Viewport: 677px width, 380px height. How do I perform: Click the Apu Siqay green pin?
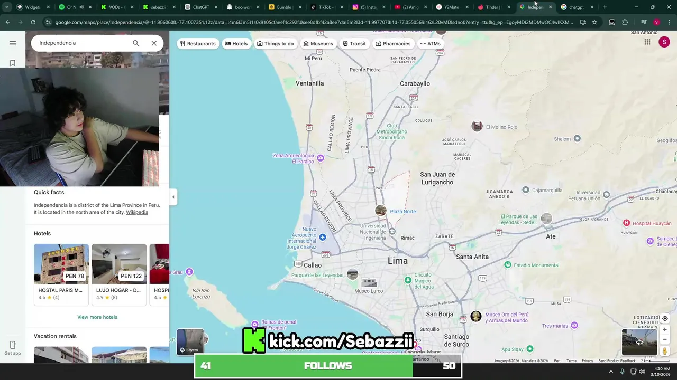pos(529,349)
